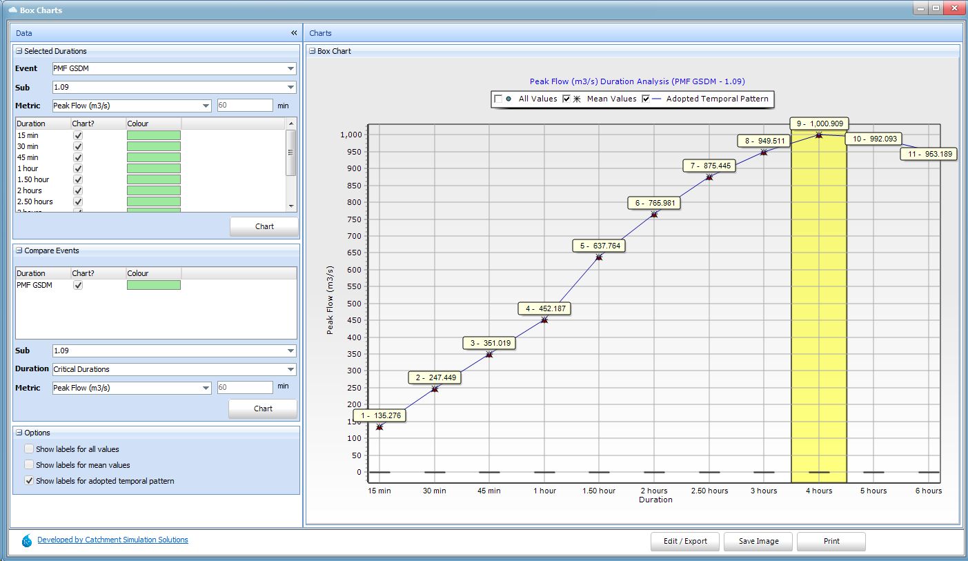Click the Edit / Export button
This screenshot has width=968, height=561.
pos(684,541)
